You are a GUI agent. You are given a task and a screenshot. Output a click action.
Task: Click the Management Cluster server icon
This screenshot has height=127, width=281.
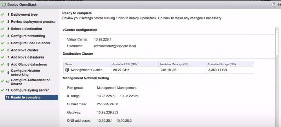pos(67,70)
